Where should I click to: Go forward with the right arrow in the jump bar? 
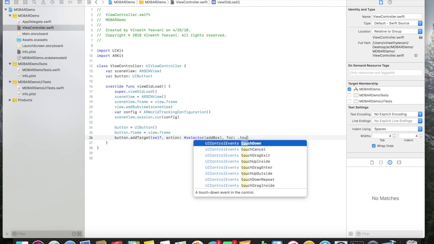click(103, 2)
